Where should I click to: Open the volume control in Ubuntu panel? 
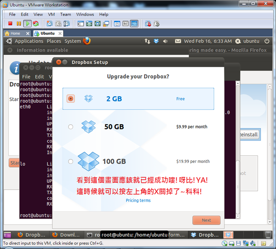pos(165,41)
